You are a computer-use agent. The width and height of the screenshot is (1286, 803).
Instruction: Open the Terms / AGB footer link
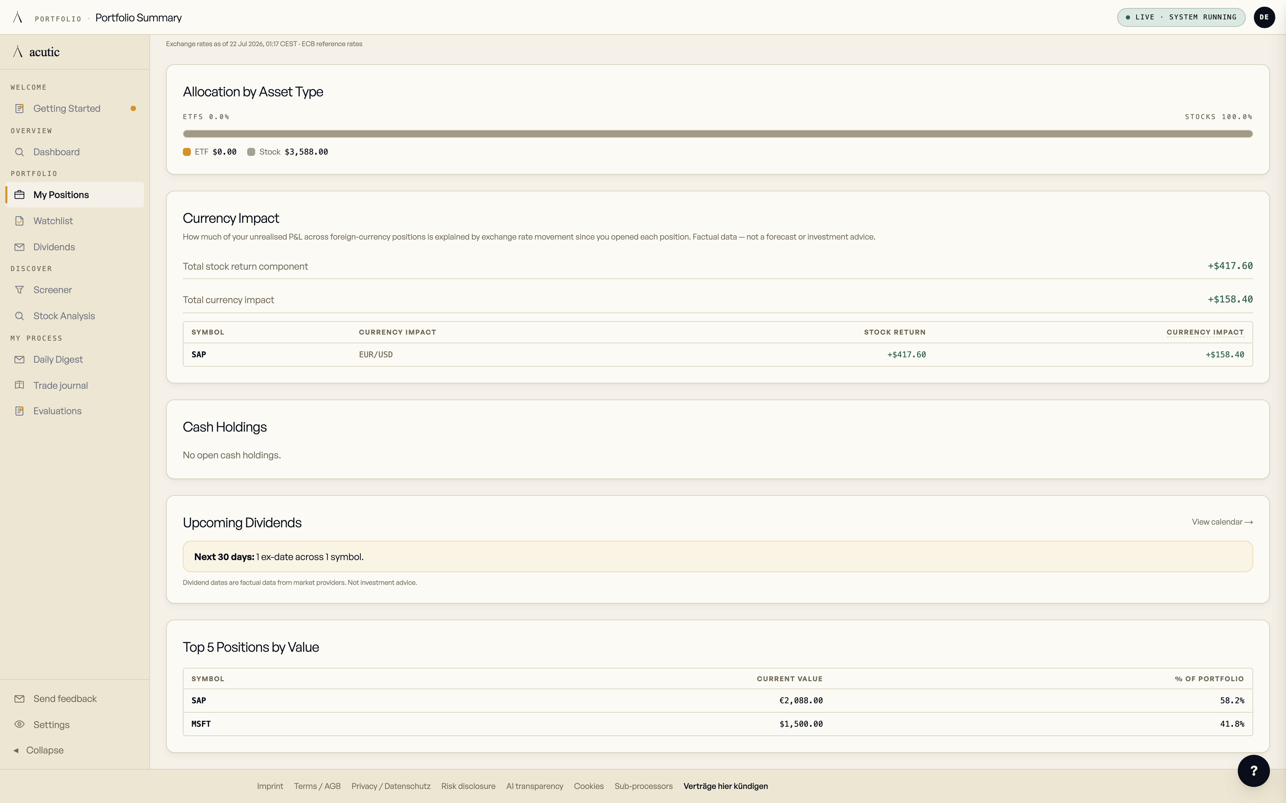tap(317, 786)
